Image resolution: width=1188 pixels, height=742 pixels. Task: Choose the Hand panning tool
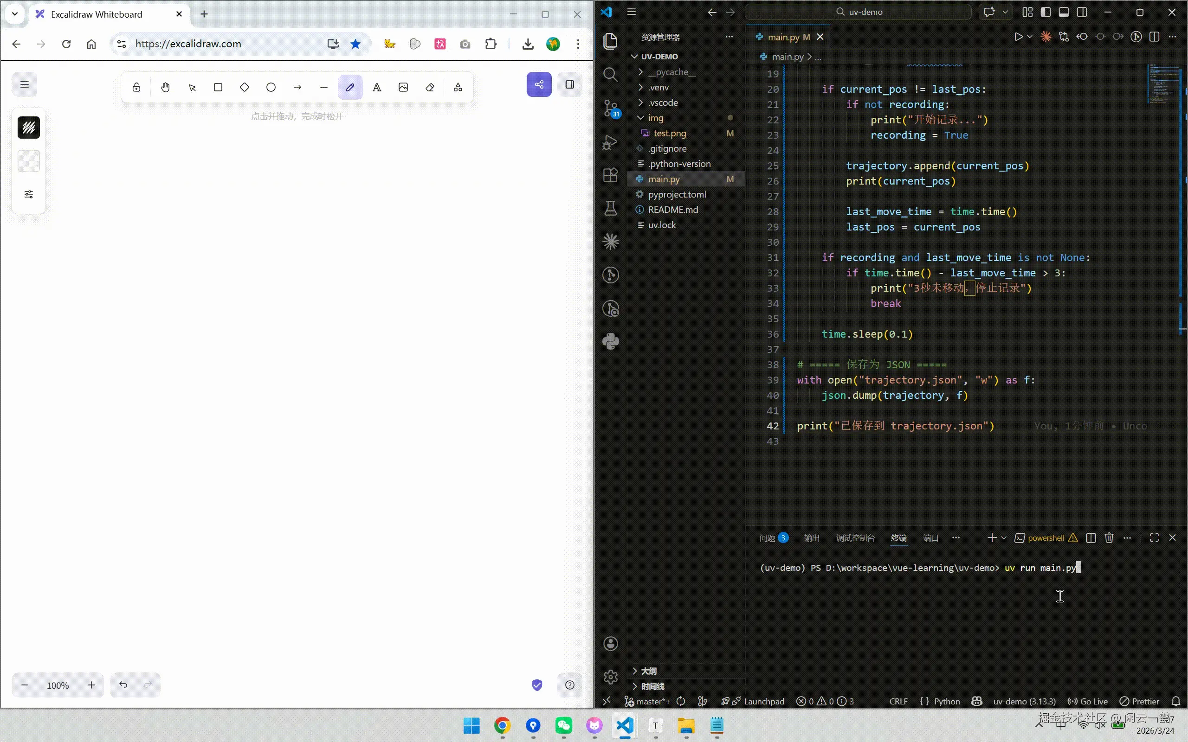coord(165,87)
